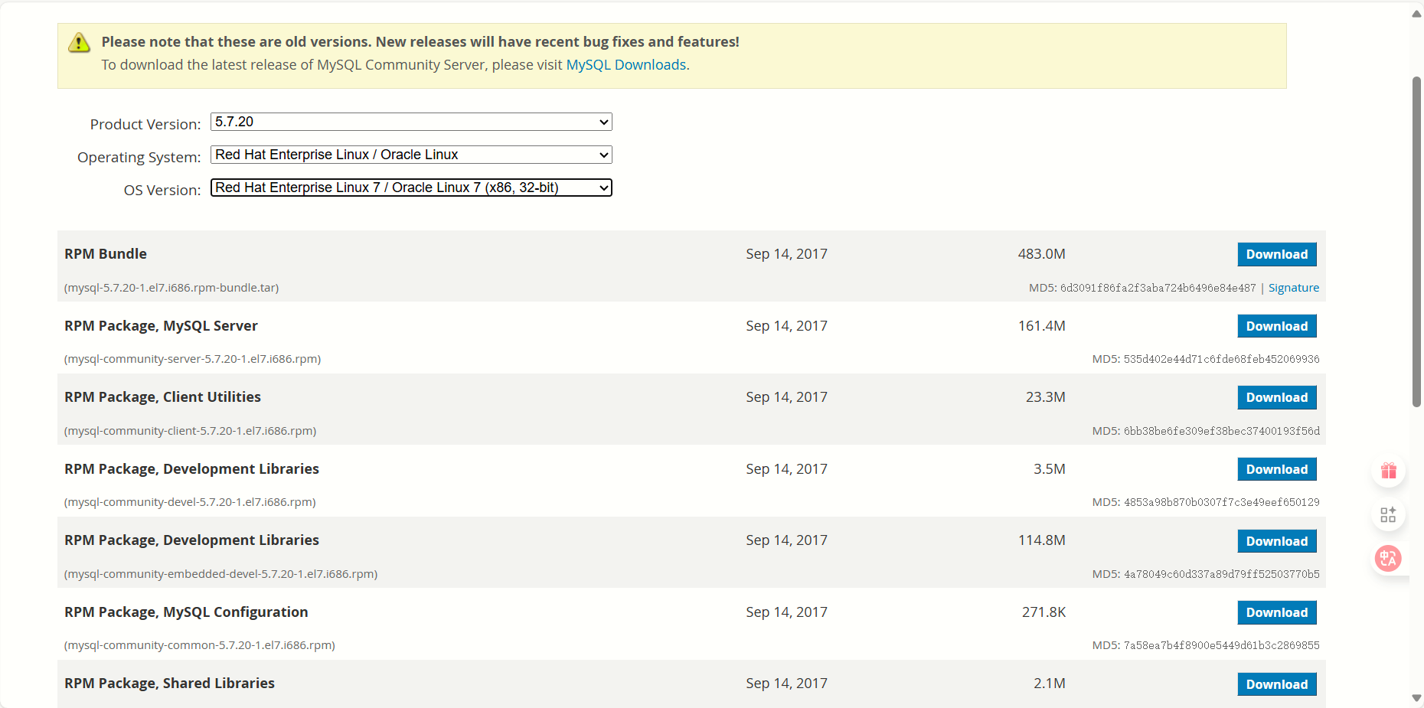Click 'RPM Package, MySQL Configuration' title
This screenshot has width=1424, height=708.
pyautogui.click(x=186, y=612)
